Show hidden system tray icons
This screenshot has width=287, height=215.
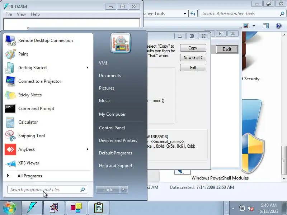[234, 208]
